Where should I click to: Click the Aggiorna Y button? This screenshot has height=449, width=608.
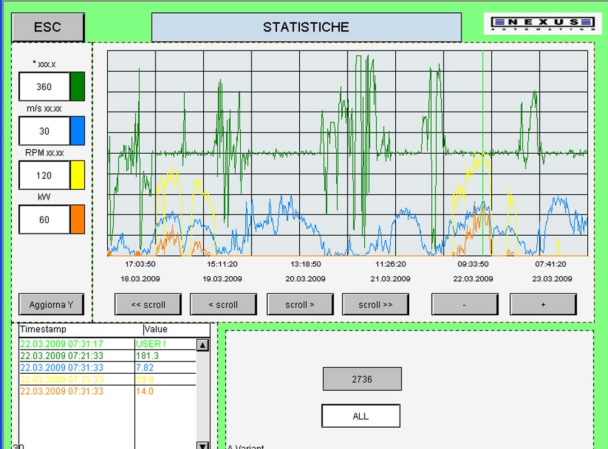click(51, 305)
